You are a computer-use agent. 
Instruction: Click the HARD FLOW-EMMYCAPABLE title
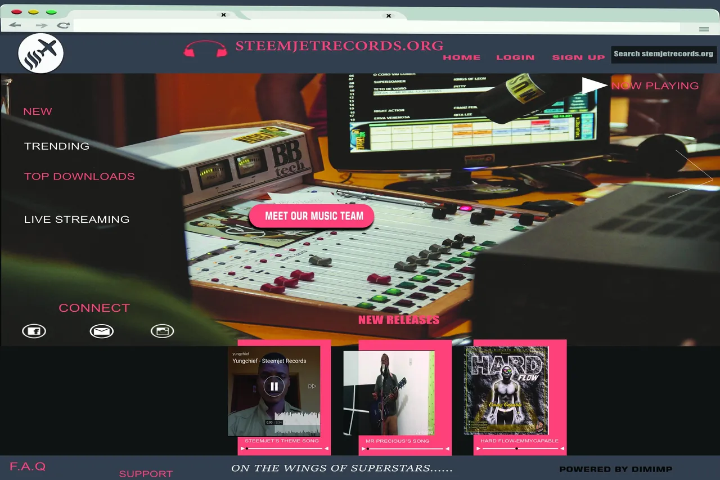pos(520,441)
